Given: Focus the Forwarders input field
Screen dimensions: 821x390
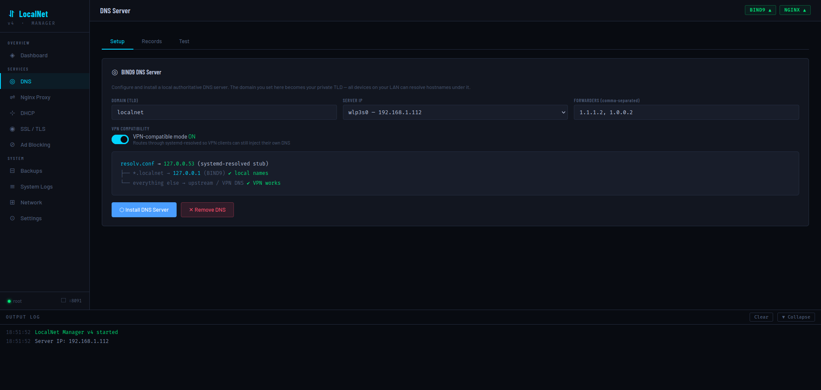Looking at the screenshot, I should (686, 112).
